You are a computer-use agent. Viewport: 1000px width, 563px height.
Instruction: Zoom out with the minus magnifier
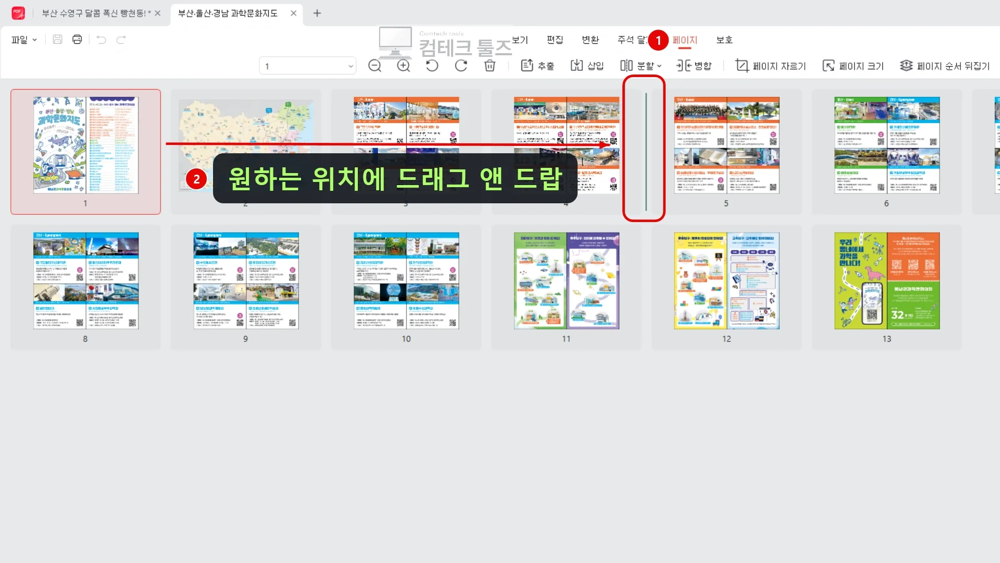(x=374, y=66)
